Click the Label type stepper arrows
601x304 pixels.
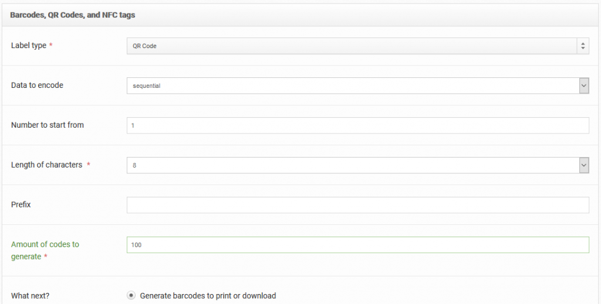(583, 46)
